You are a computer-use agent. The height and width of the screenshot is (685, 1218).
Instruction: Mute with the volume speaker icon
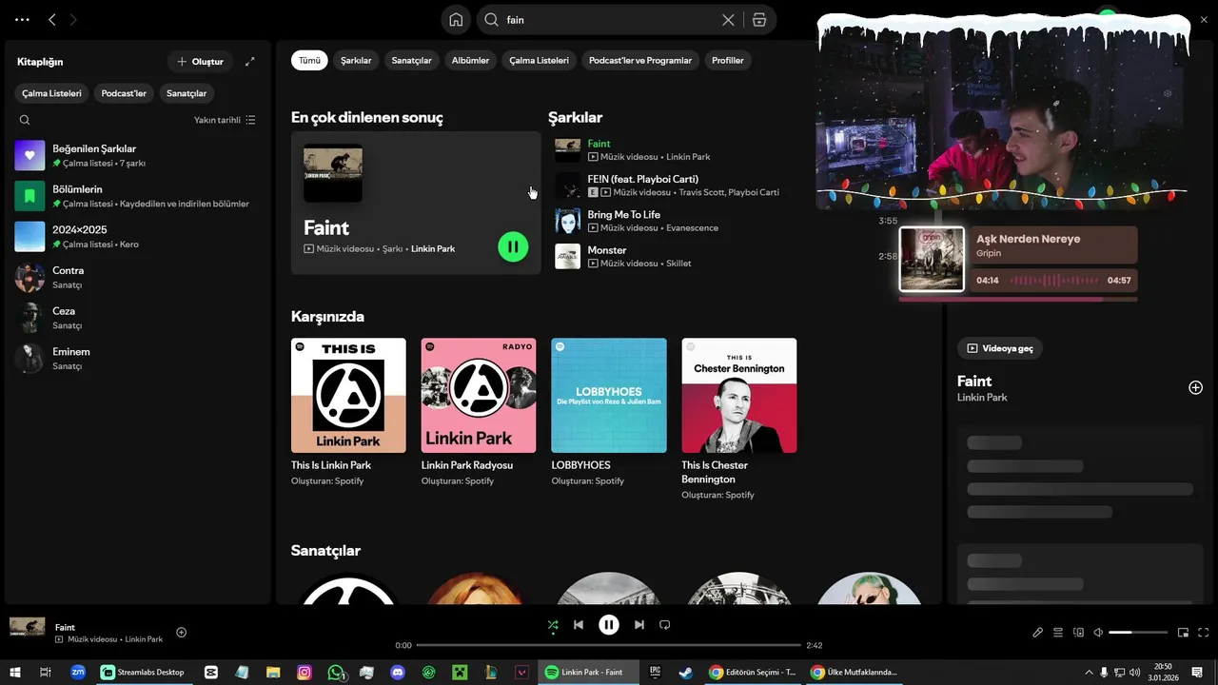1098,633
